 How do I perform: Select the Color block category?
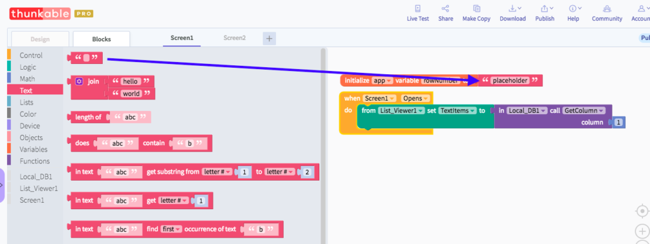[x=28, y=114]
